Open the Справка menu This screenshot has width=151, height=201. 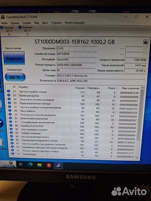tap(56, 23)
